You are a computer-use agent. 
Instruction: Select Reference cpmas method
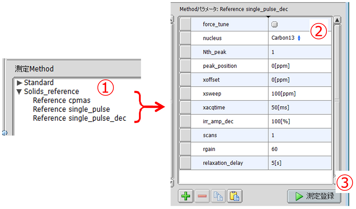62,101
